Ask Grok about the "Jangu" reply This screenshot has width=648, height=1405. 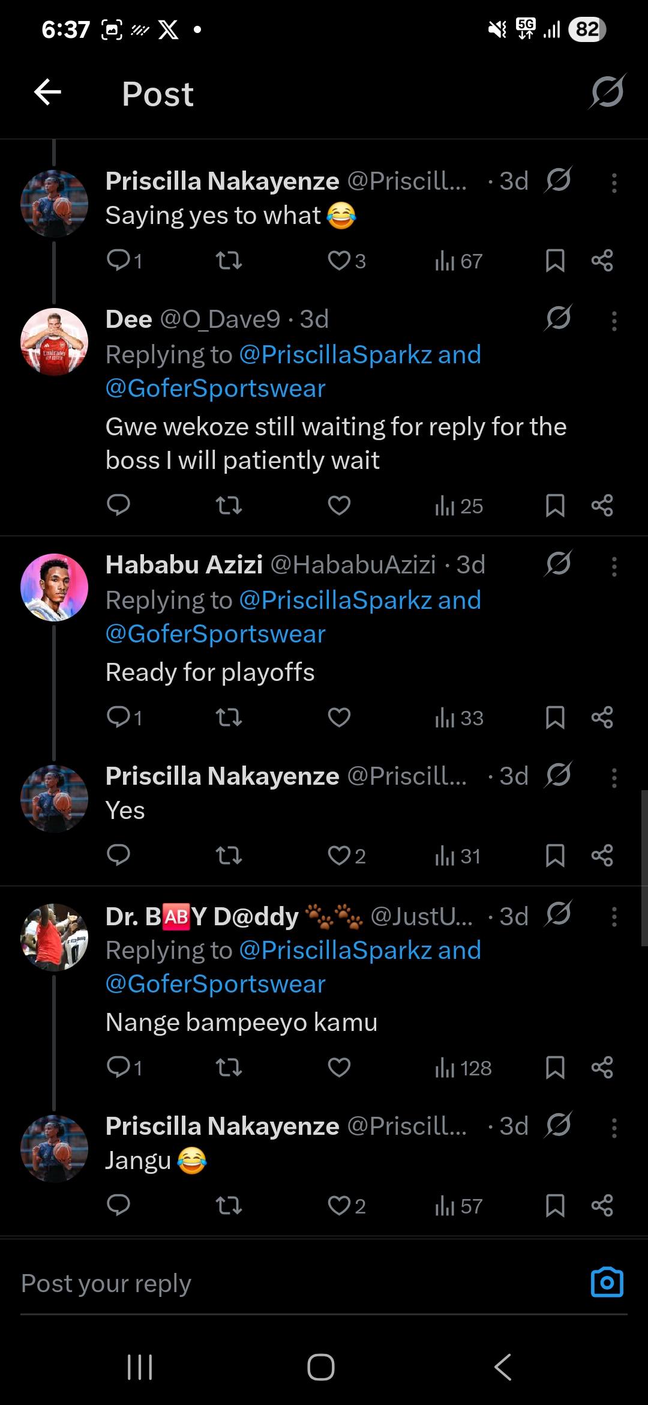pyautogui.click(x=558, y=1125)
